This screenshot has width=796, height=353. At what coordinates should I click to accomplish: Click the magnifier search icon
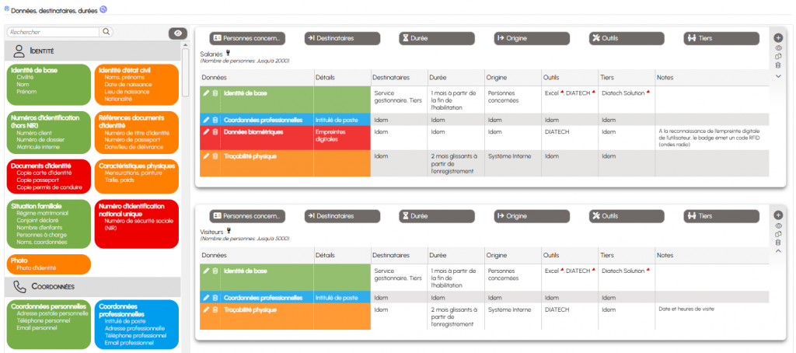coord(106,33)
